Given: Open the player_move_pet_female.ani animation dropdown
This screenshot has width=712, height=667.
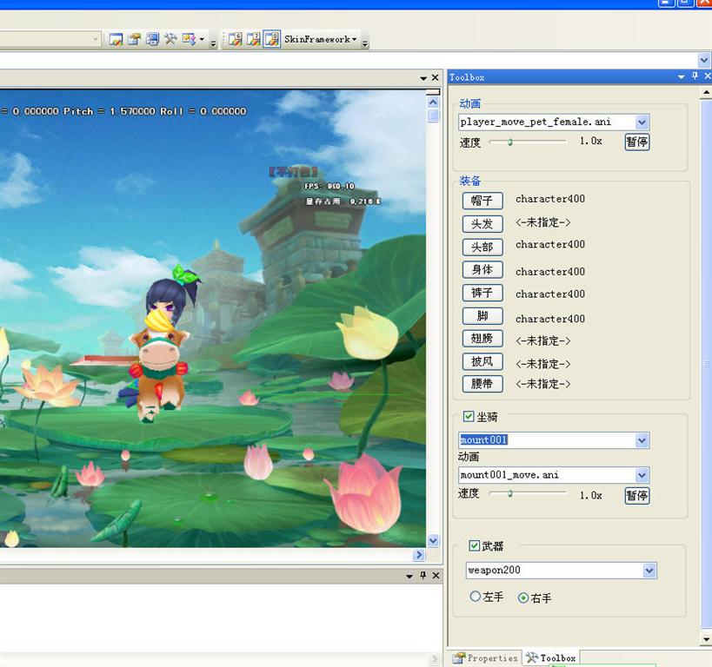Looking at the screenshot, I should pyautogui.click(x=642, y=122).
